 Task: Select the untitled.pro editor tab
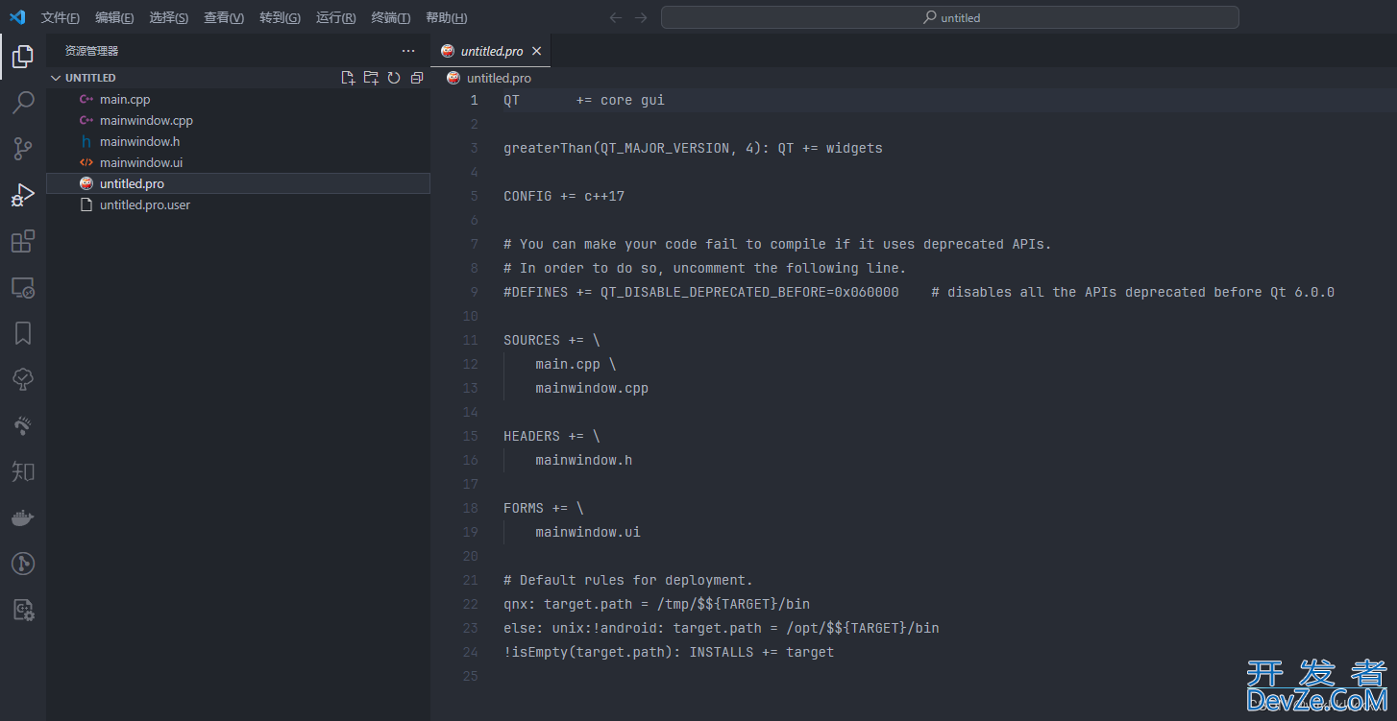[x=491, y=51]
